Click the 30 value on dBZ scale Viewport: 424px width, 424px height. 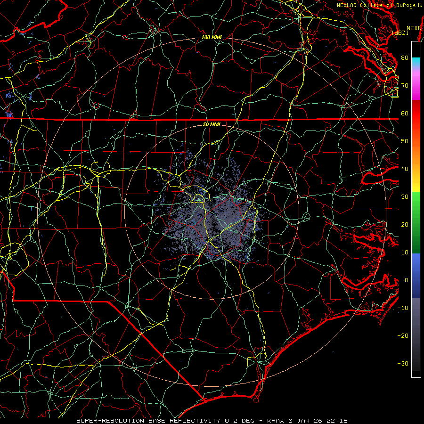click(x=405, y=197)
